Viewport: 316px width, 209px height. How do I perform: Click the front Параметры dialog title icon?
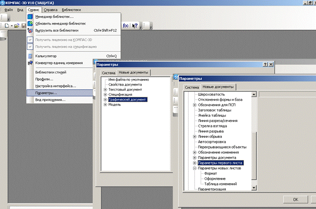tap(176, 77)
